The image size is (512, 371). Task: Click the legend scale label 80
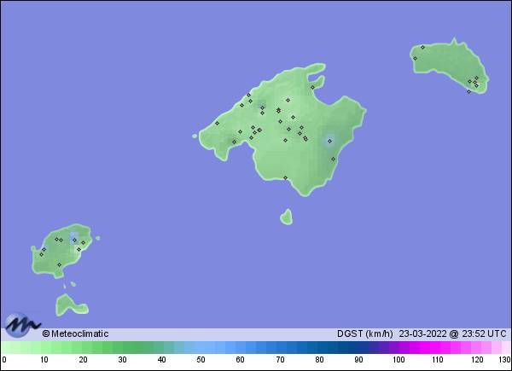(x=319, y=360)
